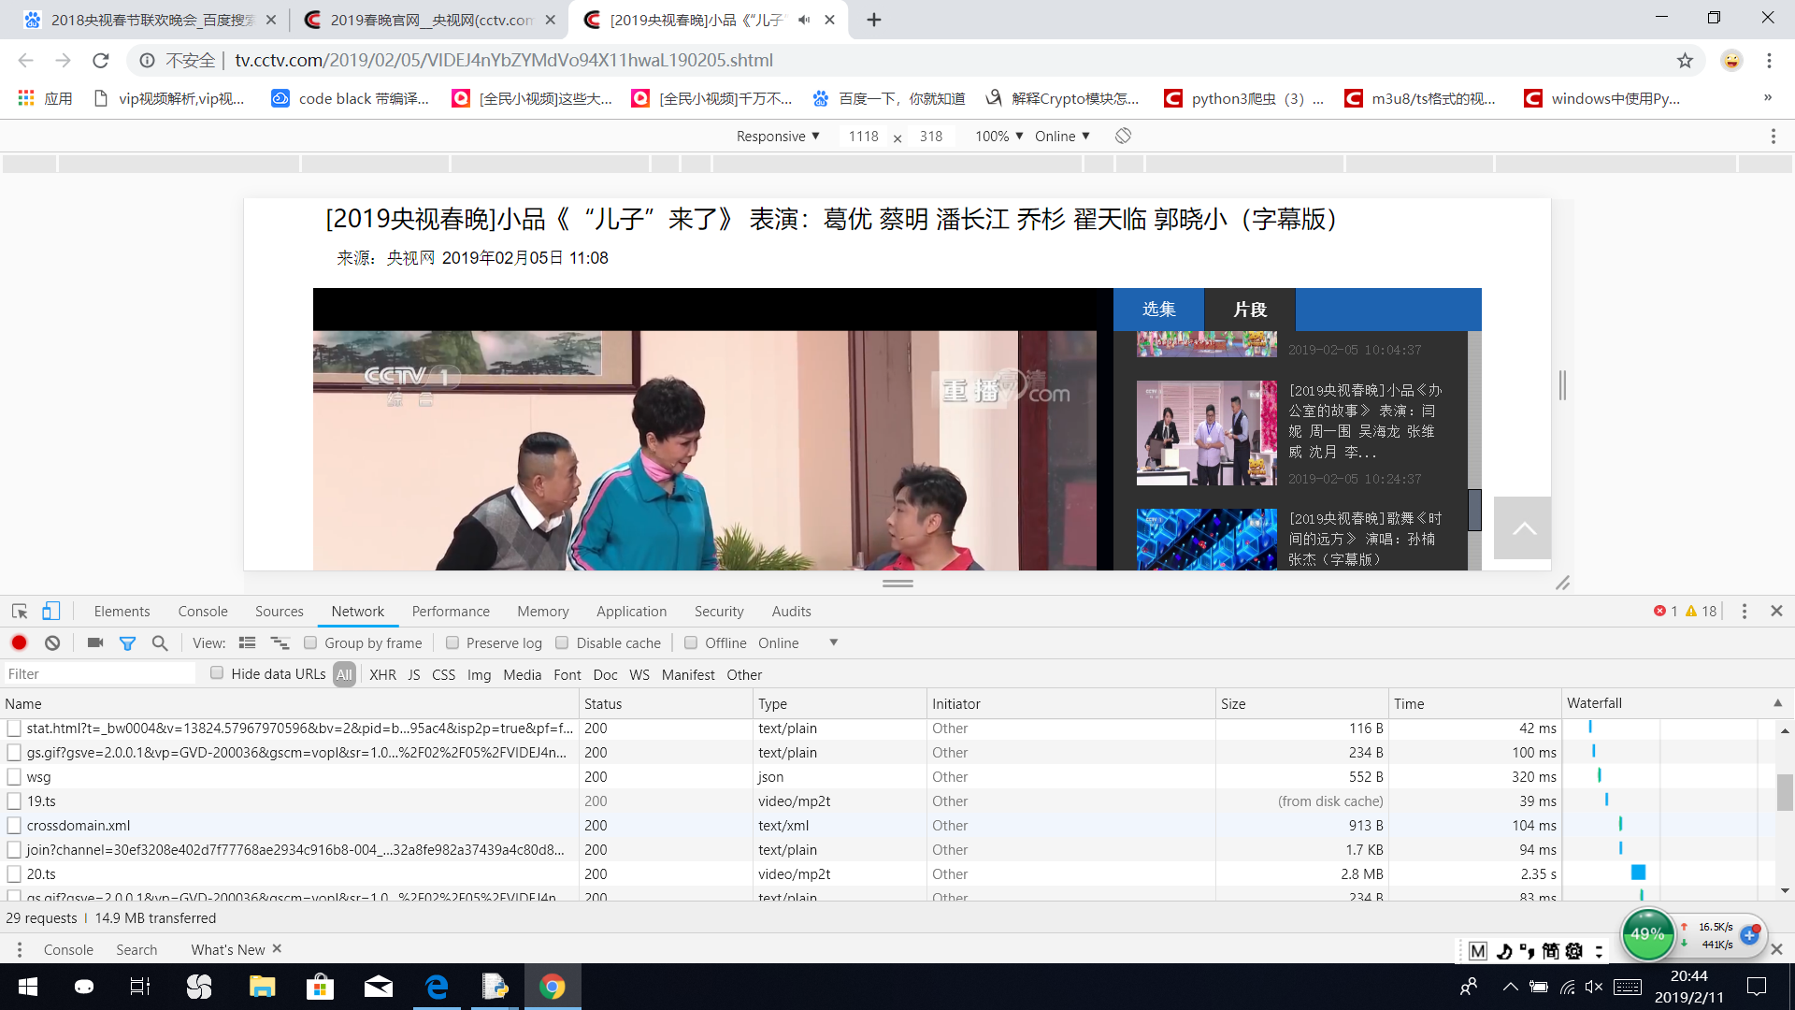Open network search magnifier icon
This screenshot has width=1795, height=1010.
160,643
